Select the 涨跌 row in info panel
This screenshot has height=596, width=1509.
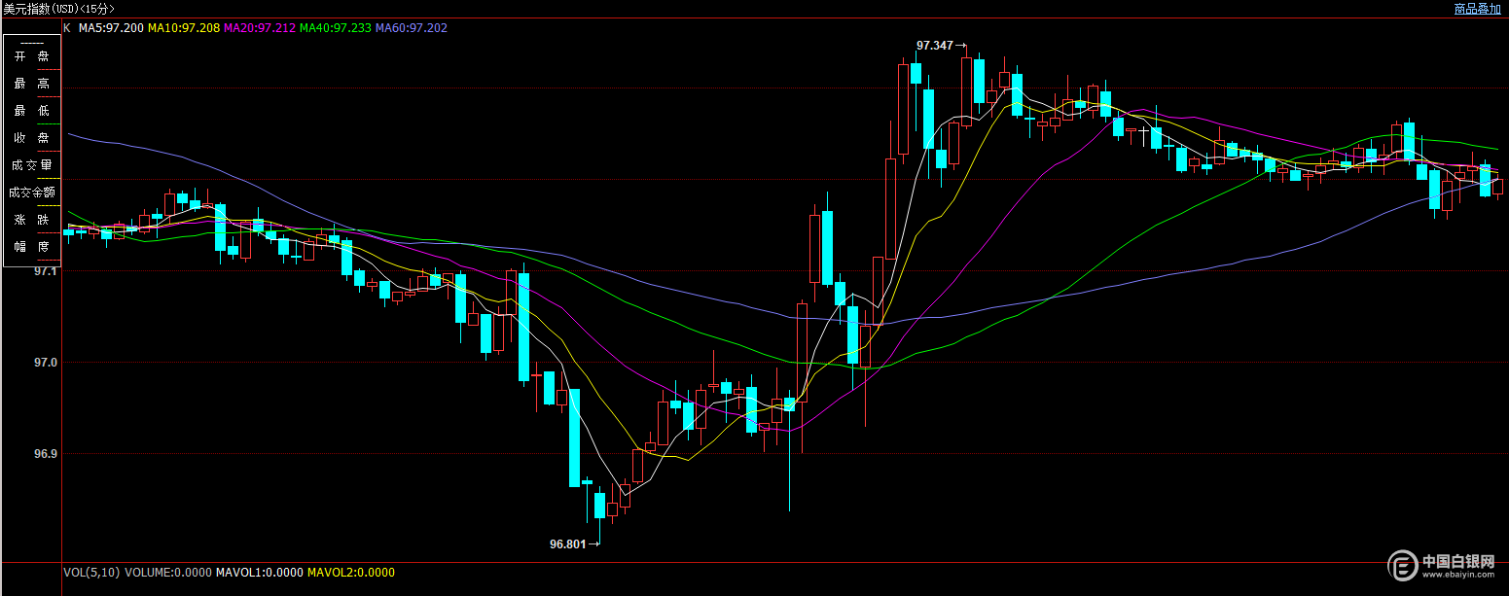click(32, 220)
